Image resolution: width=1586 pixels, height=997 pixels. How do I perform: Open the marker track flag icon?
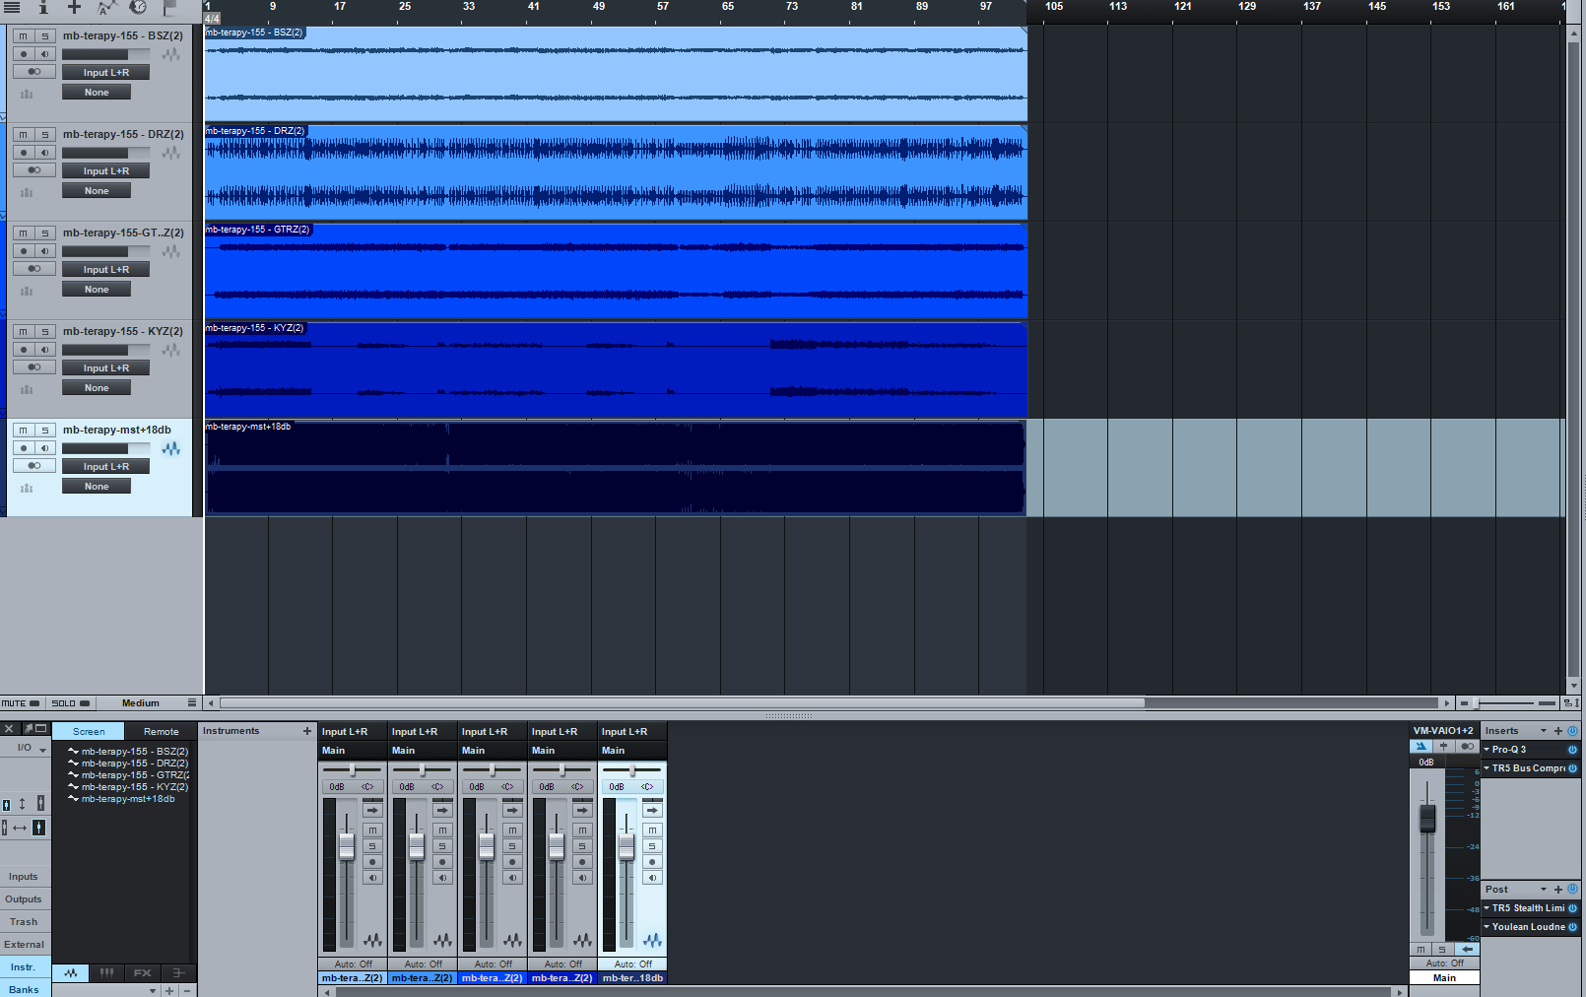(x=169, y=8)
